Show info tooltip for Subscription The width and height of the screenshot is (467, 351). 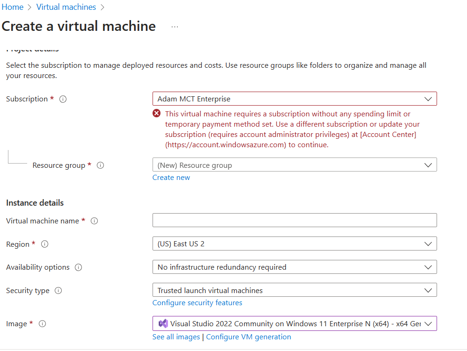pos(63,99)
